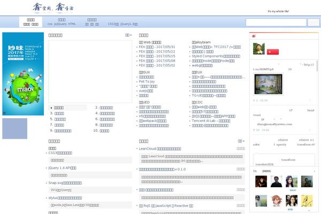Open FEX weekly link dated 2017/05/08

click(x=157, y=61)
